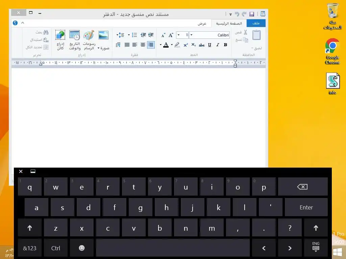Toggle Italic formatting
The image size is (346, 259).
coord(218,45)
